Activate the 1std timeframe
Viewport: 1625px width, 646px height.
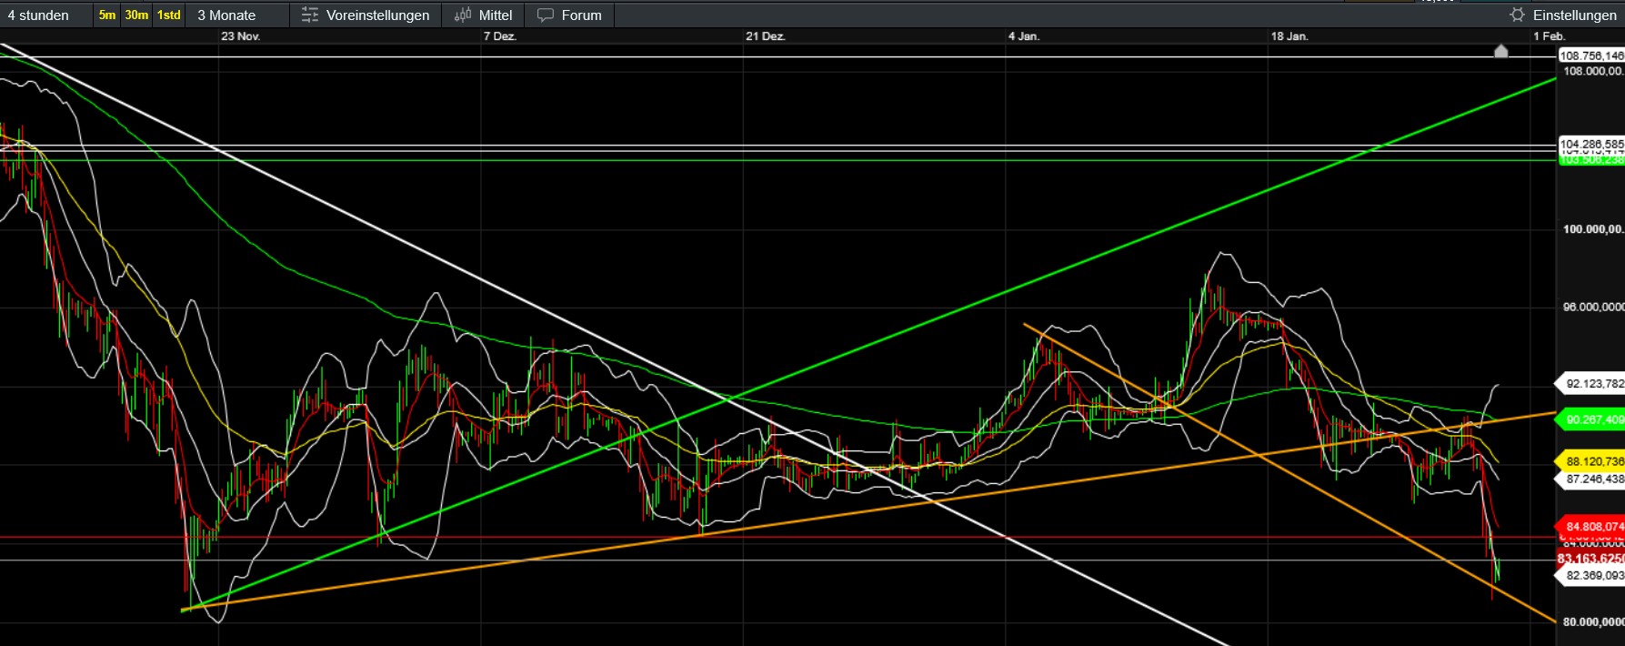169,15
